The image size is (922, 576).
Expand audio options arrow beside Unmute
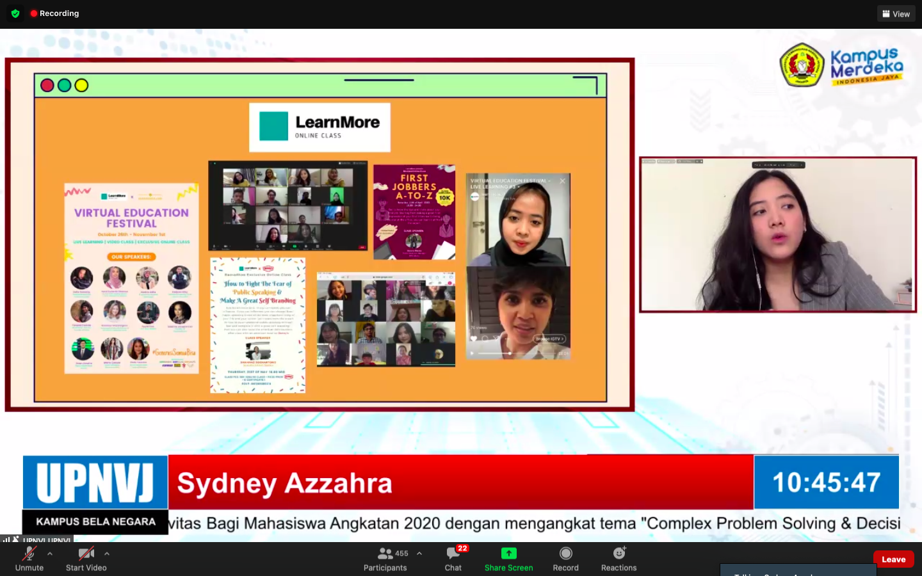click(x=50, y=554)
